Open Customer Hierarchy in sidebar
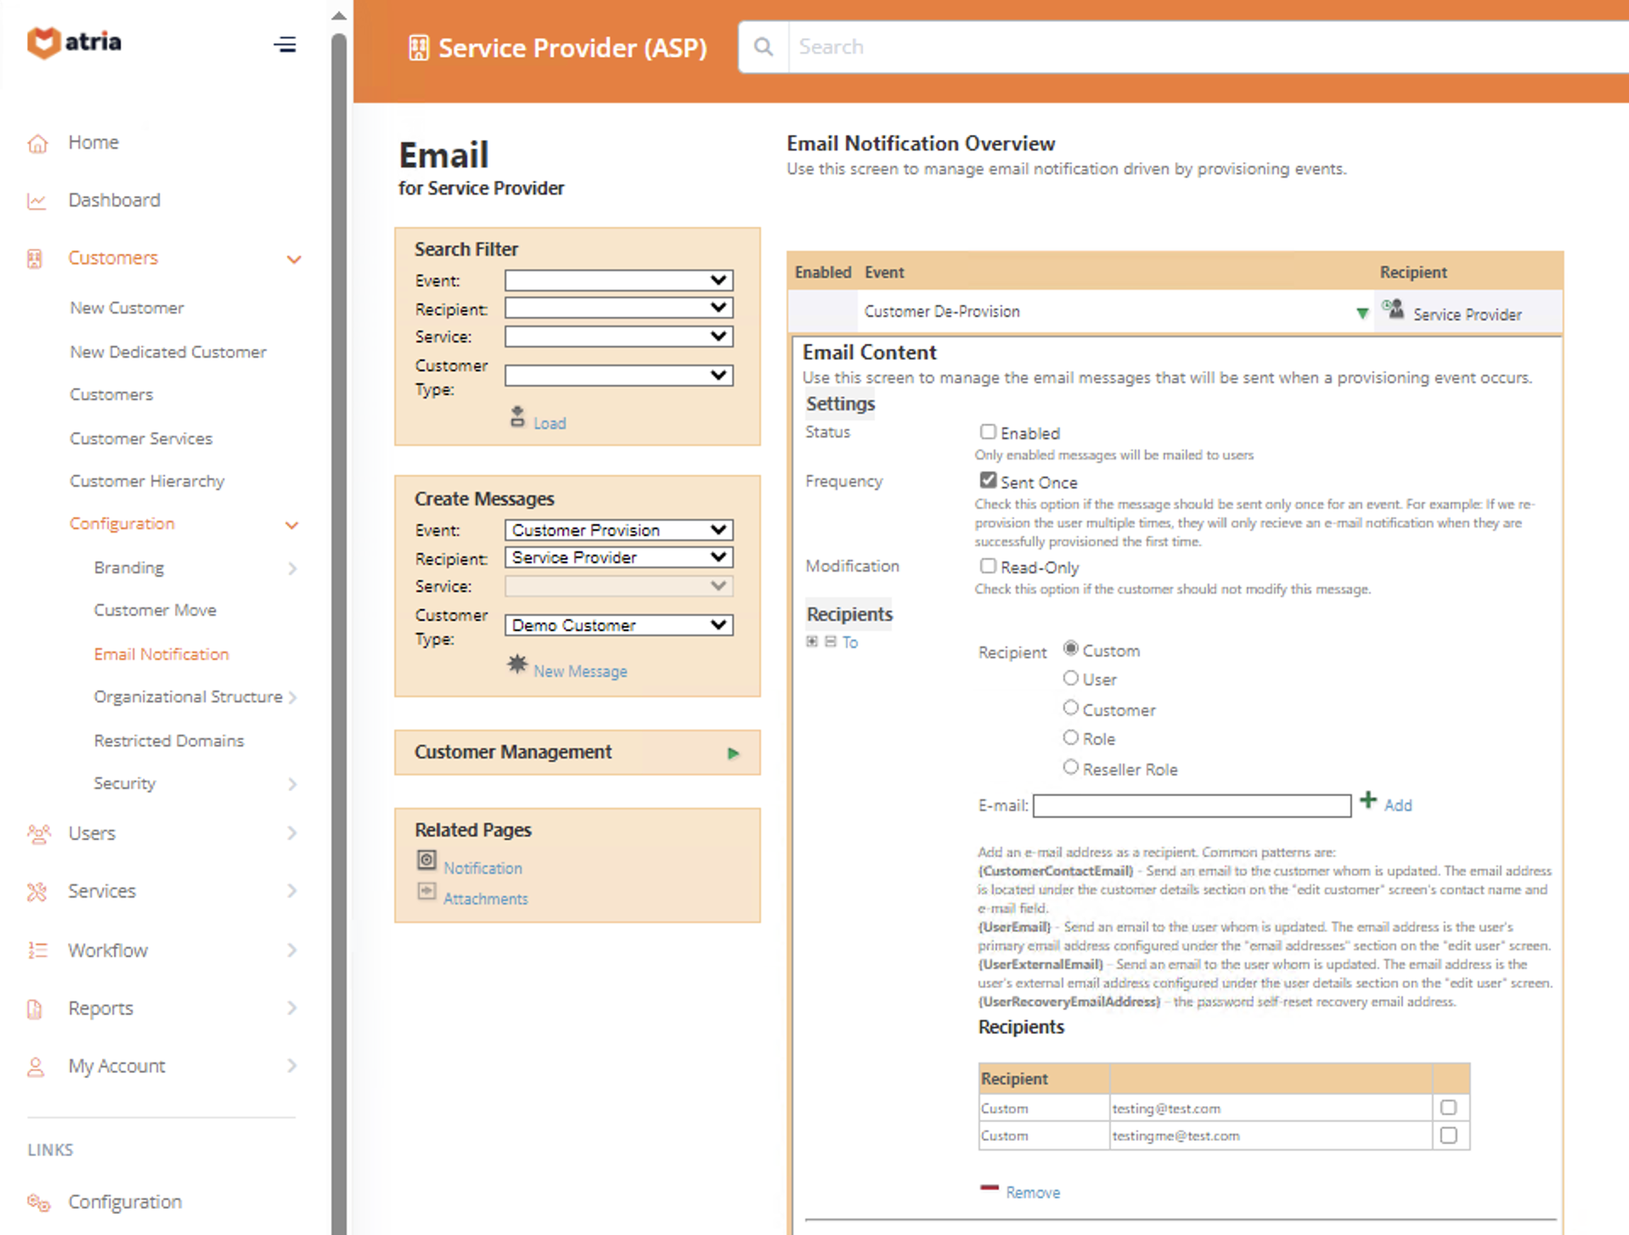The width and height of the screenshot is (1629, 1235). point(147,481)
